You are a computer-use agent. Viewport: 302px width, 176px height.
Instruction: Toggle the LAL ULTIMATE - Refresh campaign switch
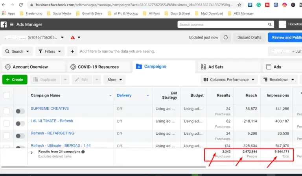click(20, 123)
